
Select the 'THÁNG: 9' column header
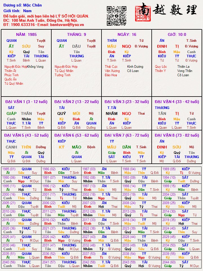[77, 34]
